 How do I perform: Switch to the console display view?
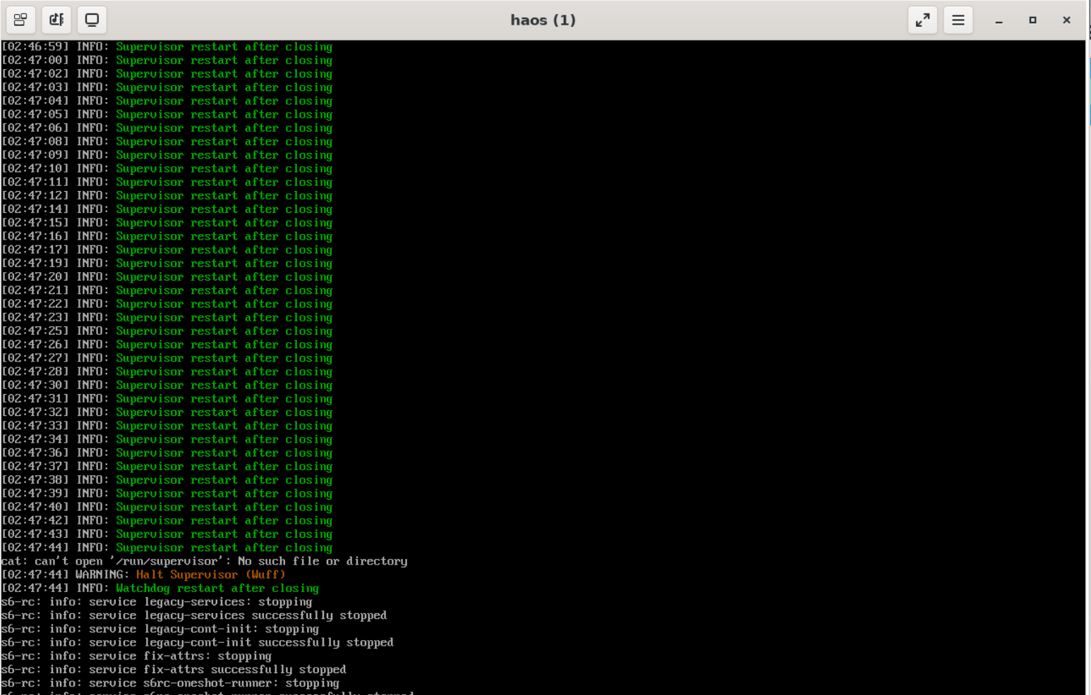[x=92, y=20]
